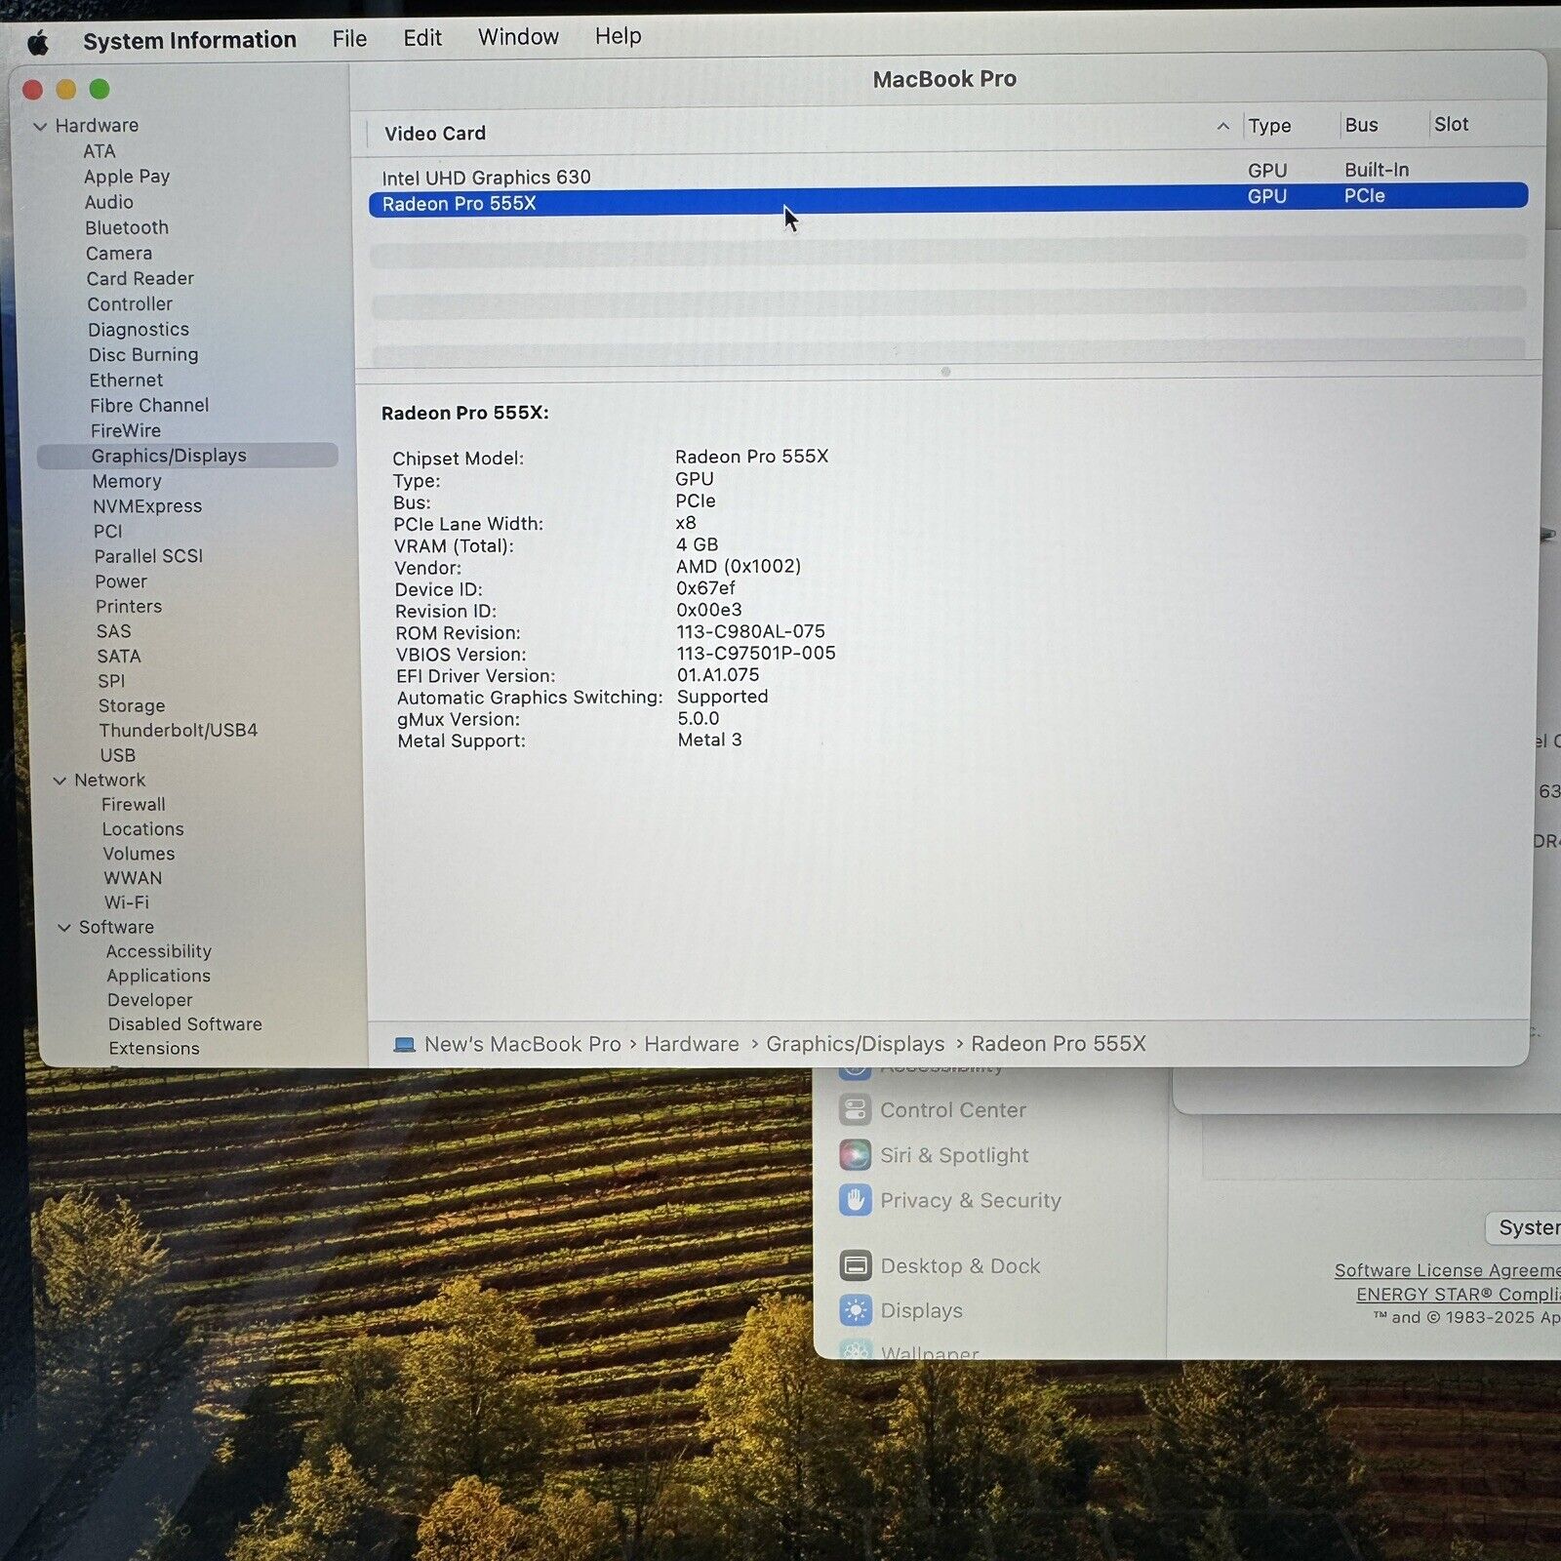The height and width of the screenshot is (1561, 1561).
Task: Open the Software License Agreement link
Action: [x=1448, y=1270]
